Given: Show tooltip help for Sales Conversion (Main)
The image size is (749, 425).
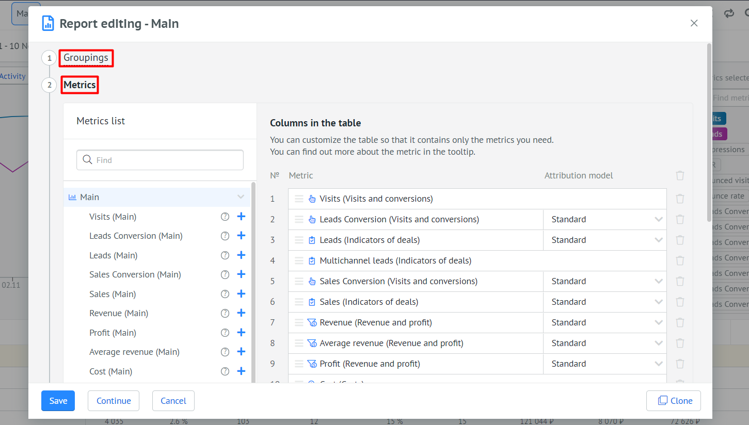Looking at the screenshot, I should pos(225,274).
